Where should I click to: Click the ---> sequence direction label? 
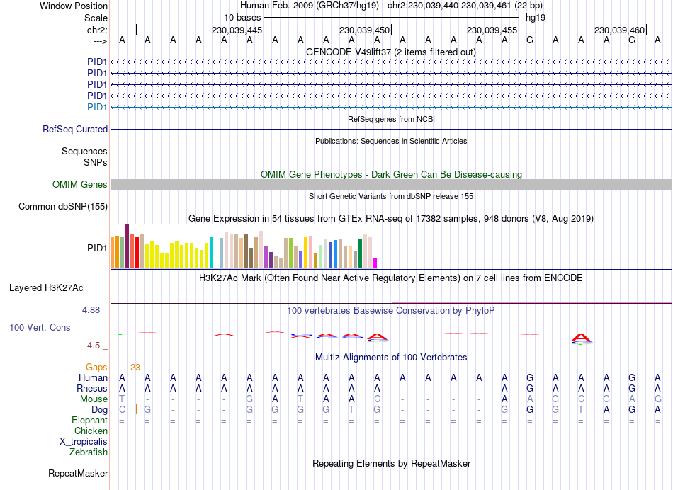100,41
